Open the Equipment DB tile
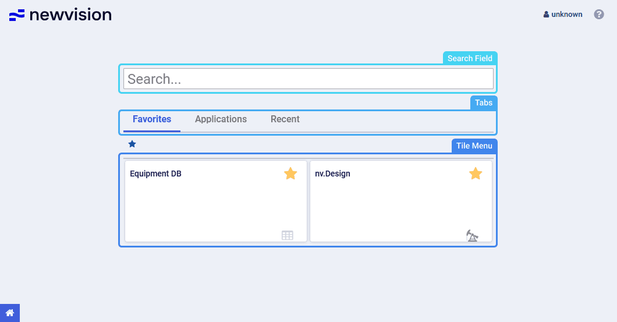 point(215,204)
